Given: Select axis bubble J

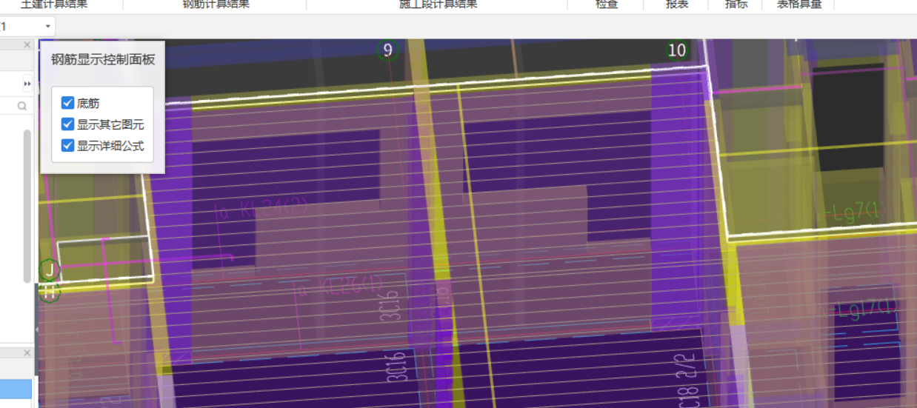Looking at the screenshot, I should click(49, 270).
